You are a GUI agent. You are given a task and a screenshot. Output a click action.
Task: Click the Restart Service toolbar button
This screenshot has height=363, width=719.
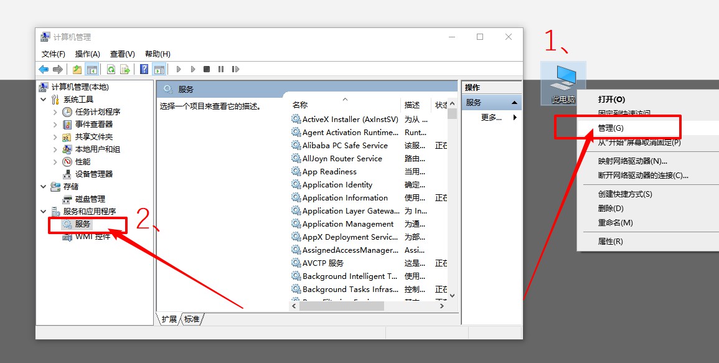pyautogui.click(x=235, y=69)
